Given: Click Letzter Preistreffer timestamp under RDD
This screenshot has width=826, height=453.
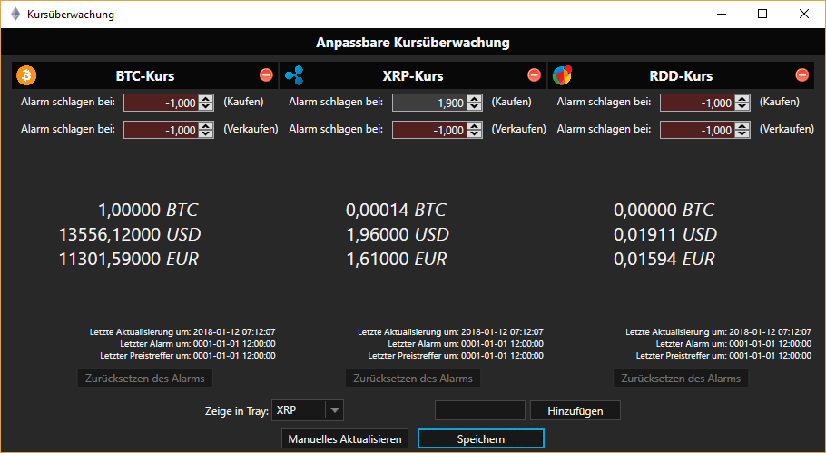Looking at the screenshot, I should click(x=723, y=356).
